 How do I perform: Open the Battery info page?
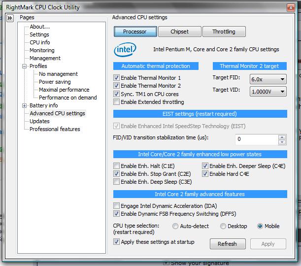click(43, 105)
